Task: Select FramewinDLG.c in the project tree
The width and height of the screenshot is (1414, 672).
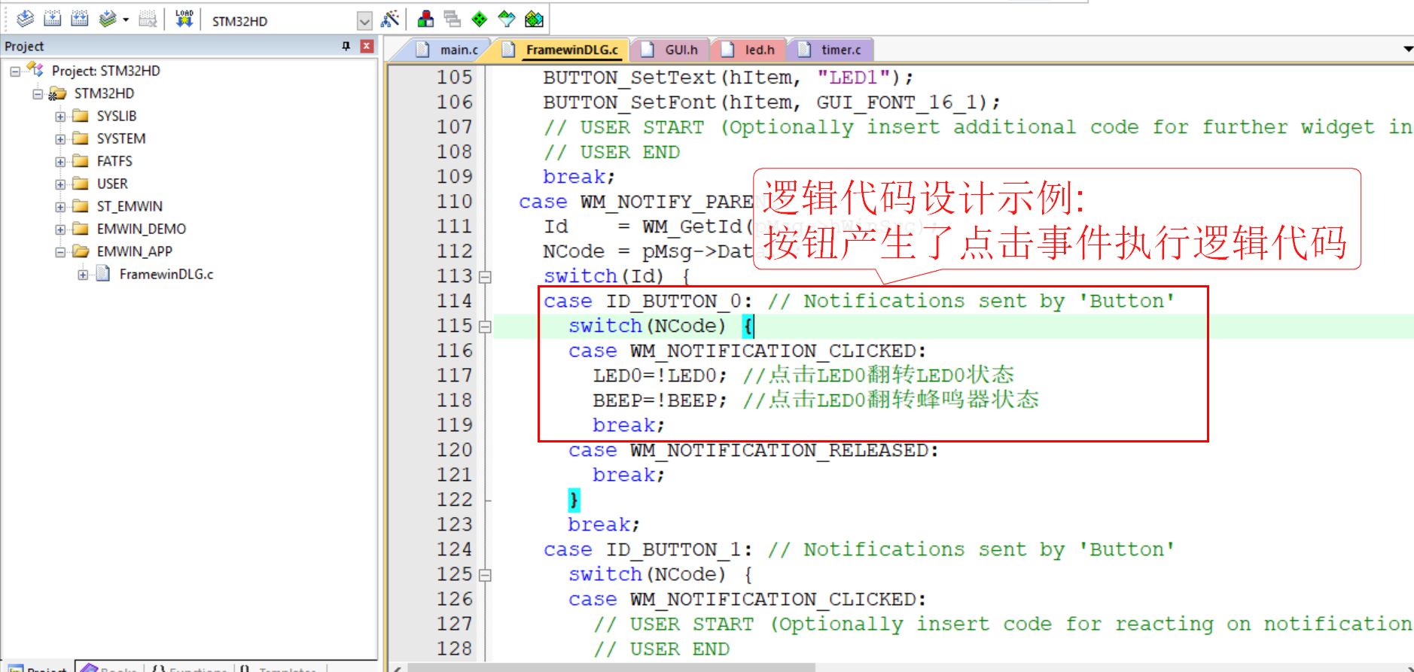Action: pyautogui.click(x=166, y=274)
